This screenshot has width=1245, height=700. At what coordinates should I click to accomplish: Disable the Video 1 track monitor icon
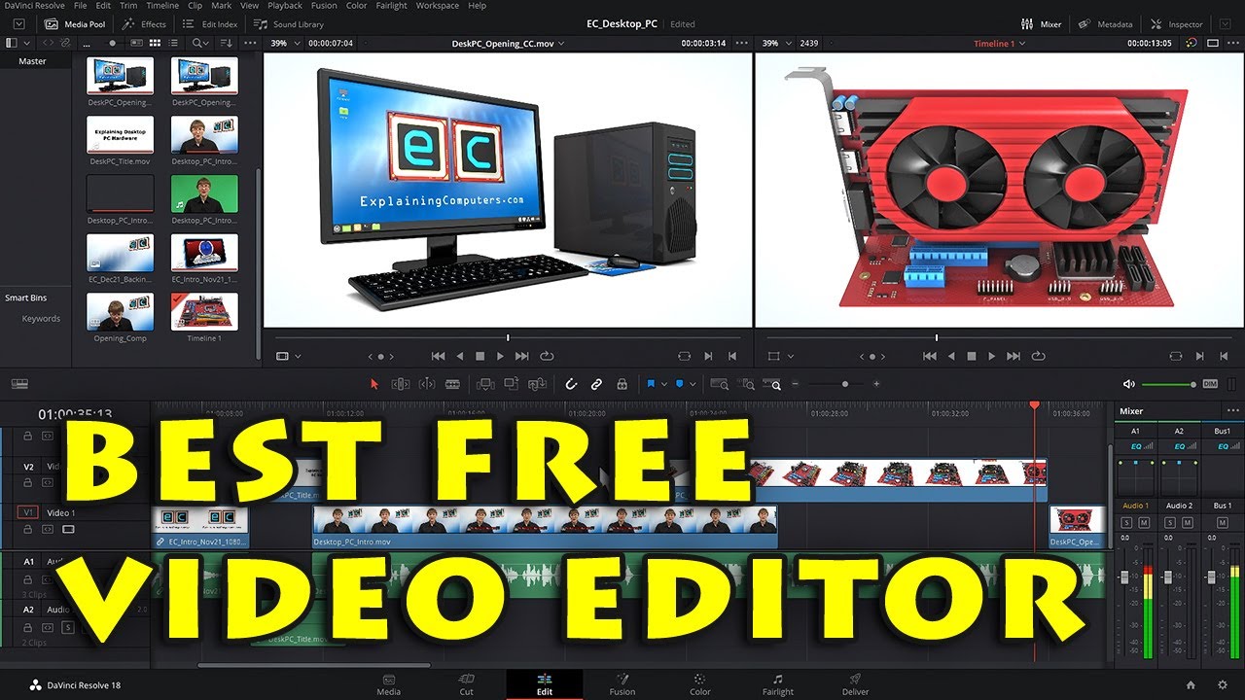pos(68,529)
